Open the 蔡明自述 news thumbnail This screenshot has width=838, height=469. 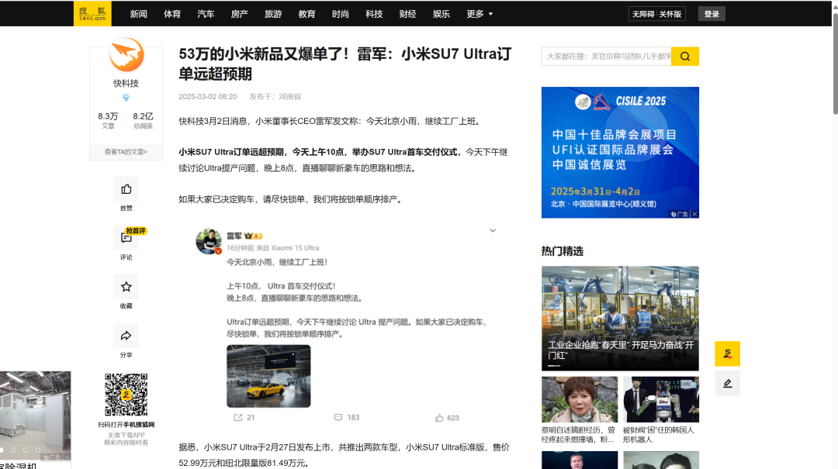coord(580,399)
